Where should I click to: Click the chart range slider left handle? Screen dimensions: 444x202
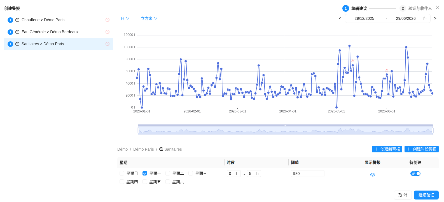(138, 130)
